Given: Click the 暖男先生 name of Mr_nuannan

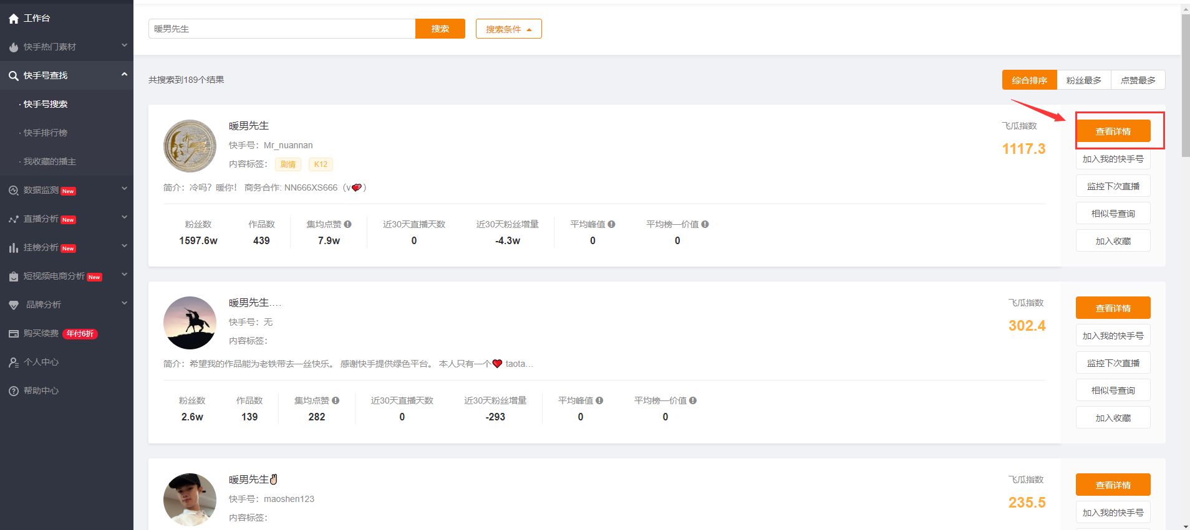Looking at the screenshot, I should 249,126.
